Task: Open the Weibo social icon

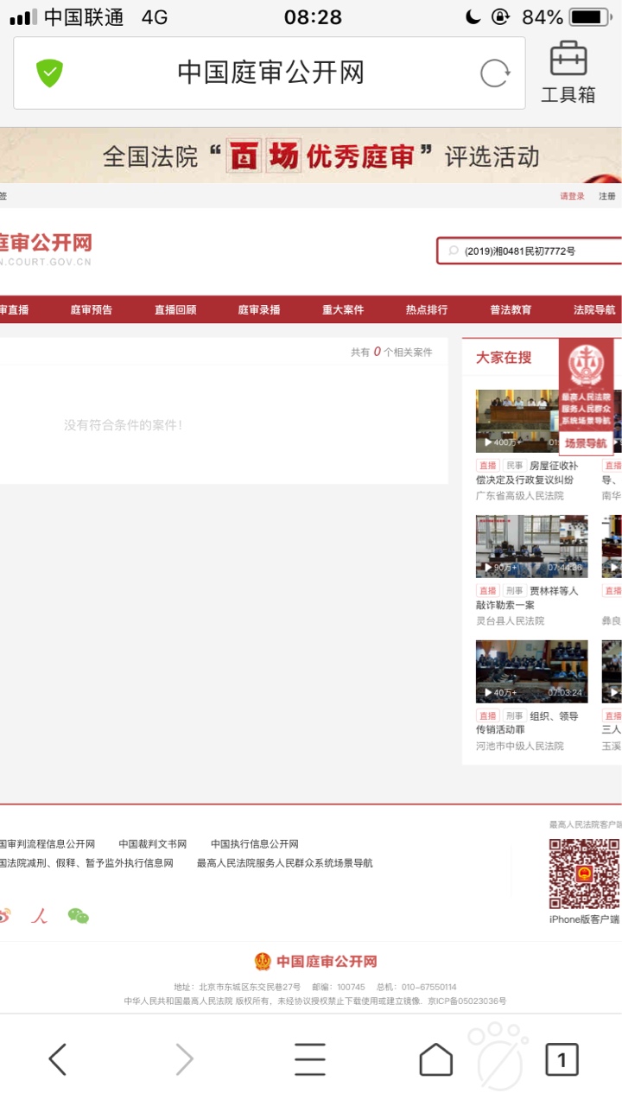Action: (4, 916)
